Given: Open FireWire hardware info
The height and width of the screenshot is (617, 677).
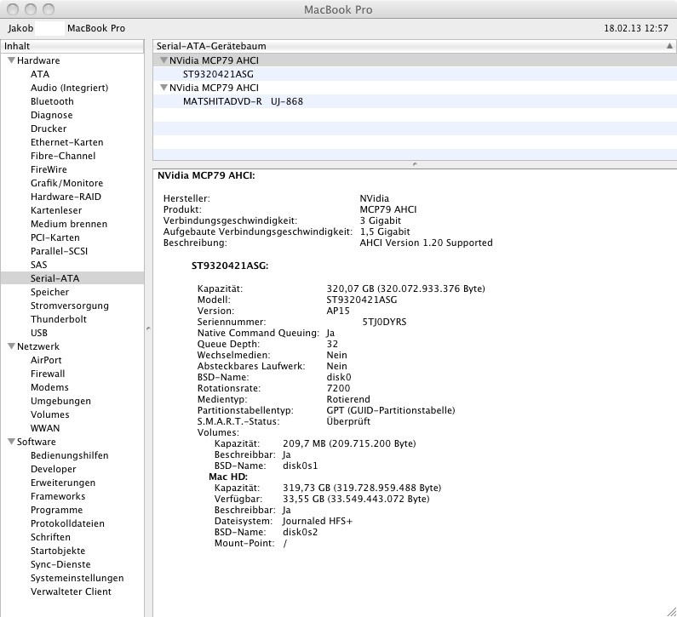Looking at the screenshot, I should point(49,169).
